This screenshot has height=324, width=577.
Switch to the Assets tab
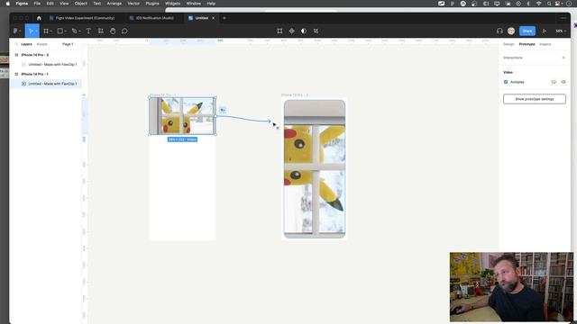pos(42,44)
